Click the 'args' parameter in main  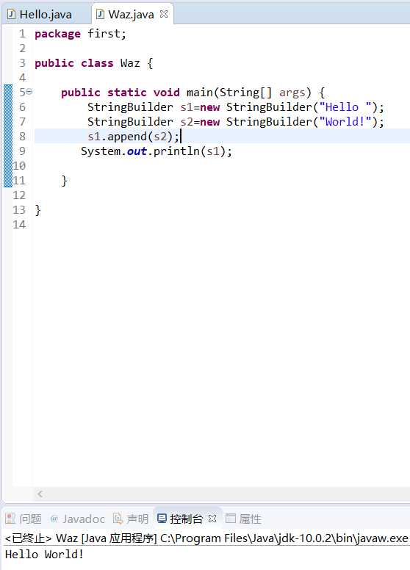pyautogui.click(x=292, y=93)
